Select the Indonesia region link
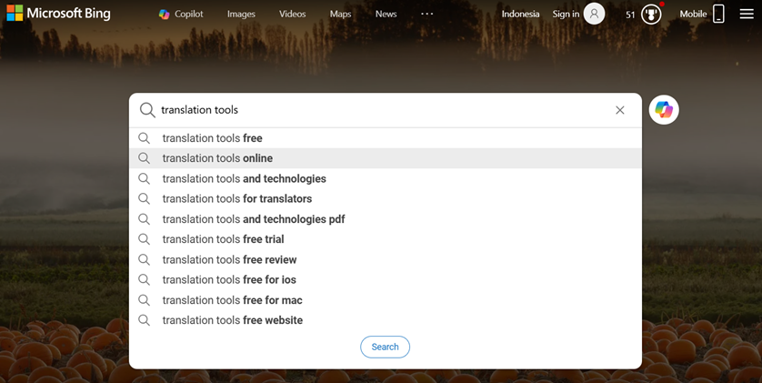Viewport: 762px width, 383px height. (520, 14)
